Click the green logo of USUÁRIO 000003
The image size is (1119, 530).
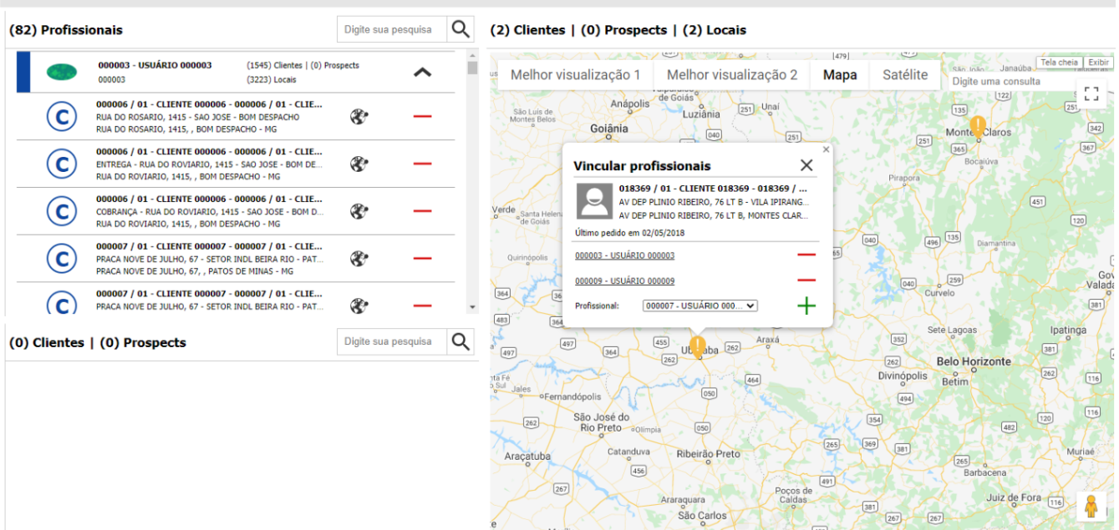(61, 72)
